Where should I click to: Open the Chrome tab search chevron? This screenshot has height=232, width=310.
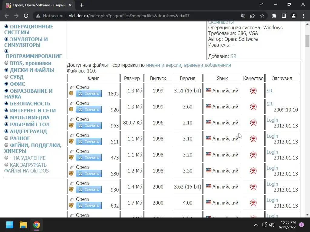click(261, 4)
